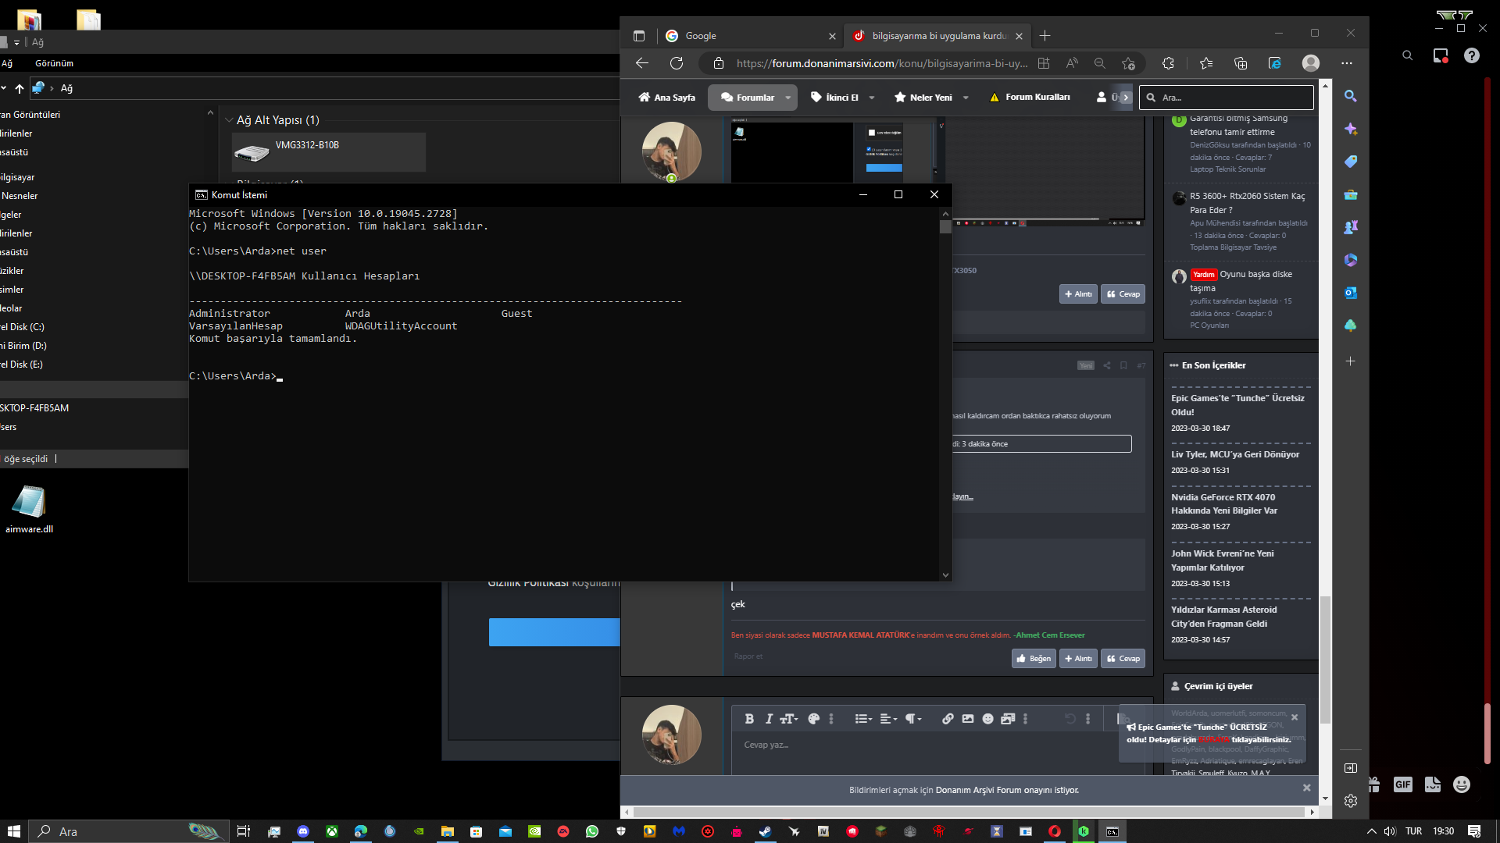Image resolution: width=1500 pixels, height=843 pixels.
Task: Open text color palette in reply editor
Action: click(x=813, y=719)
